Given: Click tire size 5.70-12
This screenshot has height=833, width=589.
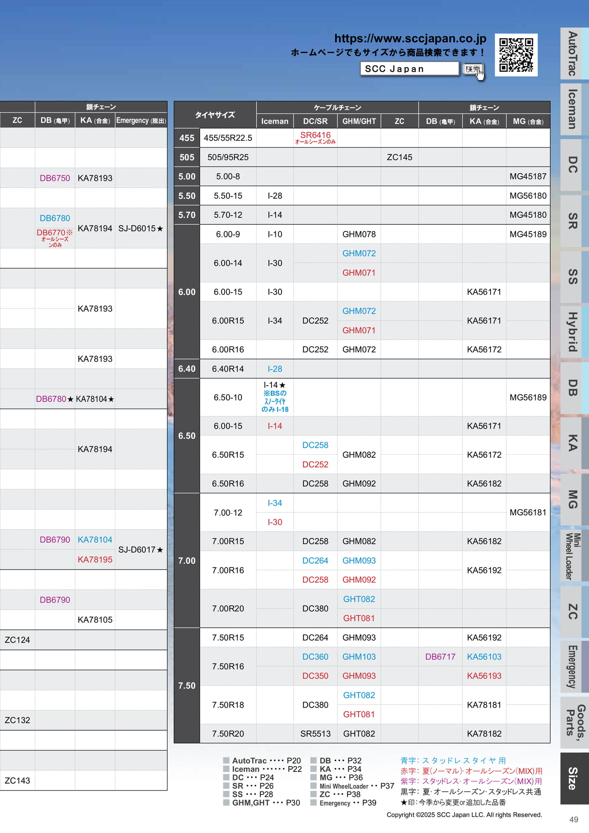Looking at the screenshot, I should coord(228,215).
